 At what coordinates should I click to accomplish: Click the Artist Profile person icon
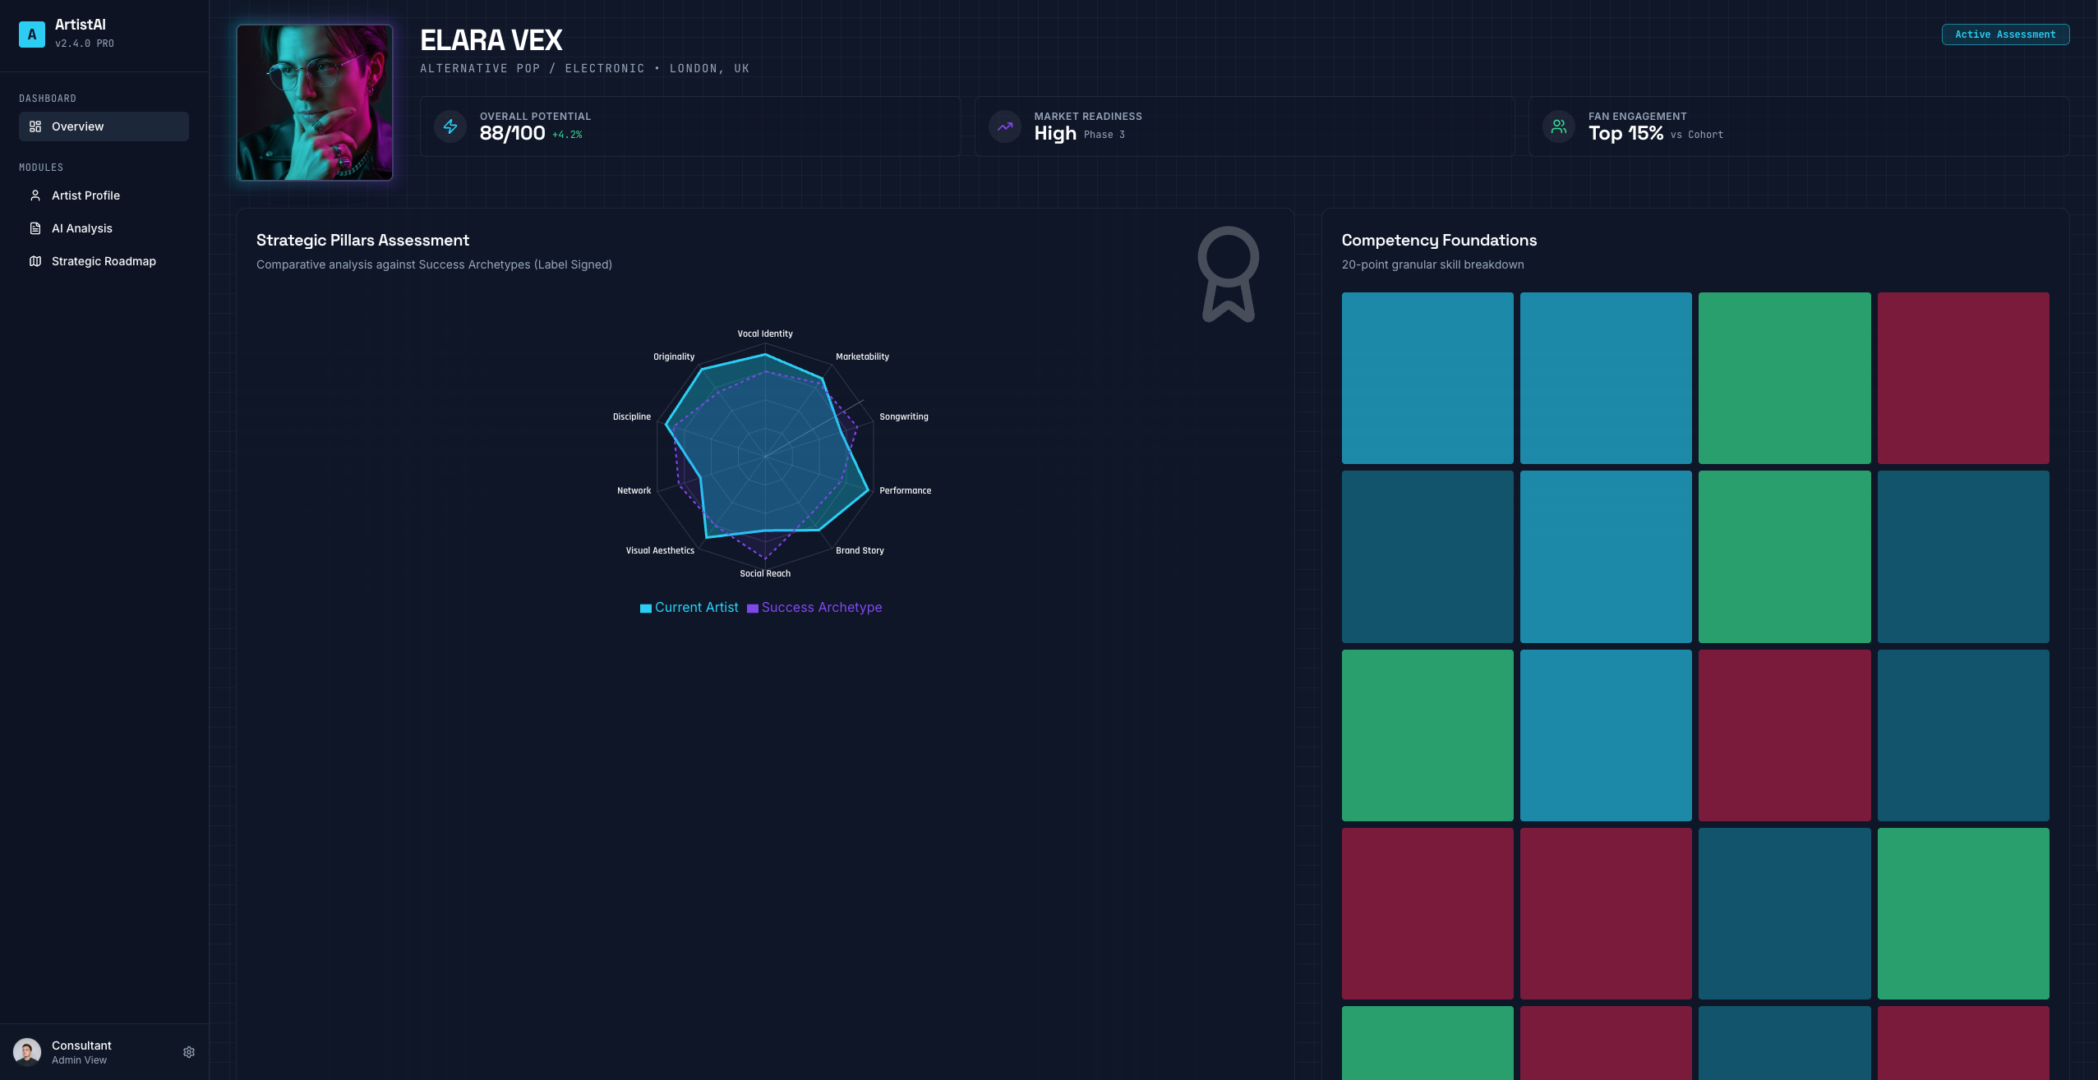click(x=35, y=195)
